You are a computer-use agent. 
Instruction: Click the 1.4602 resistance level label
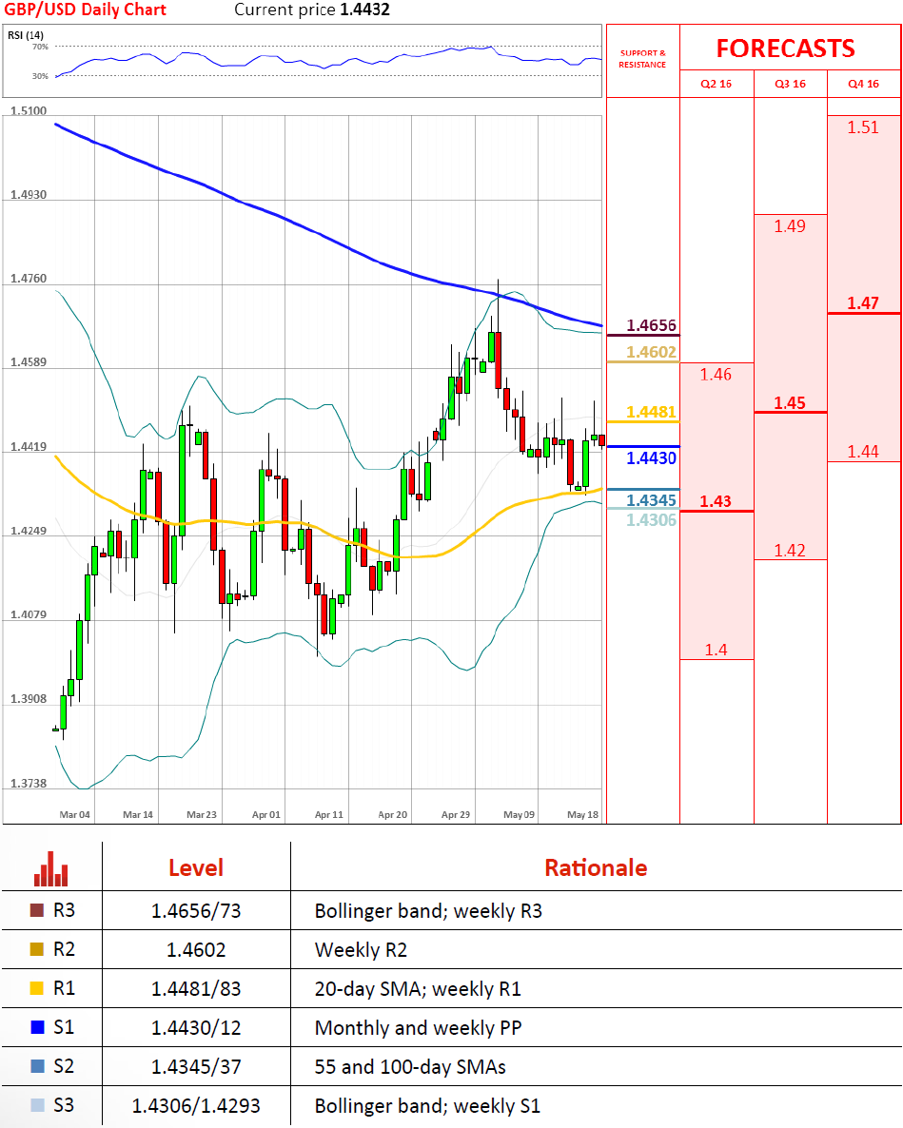point(651,352)
